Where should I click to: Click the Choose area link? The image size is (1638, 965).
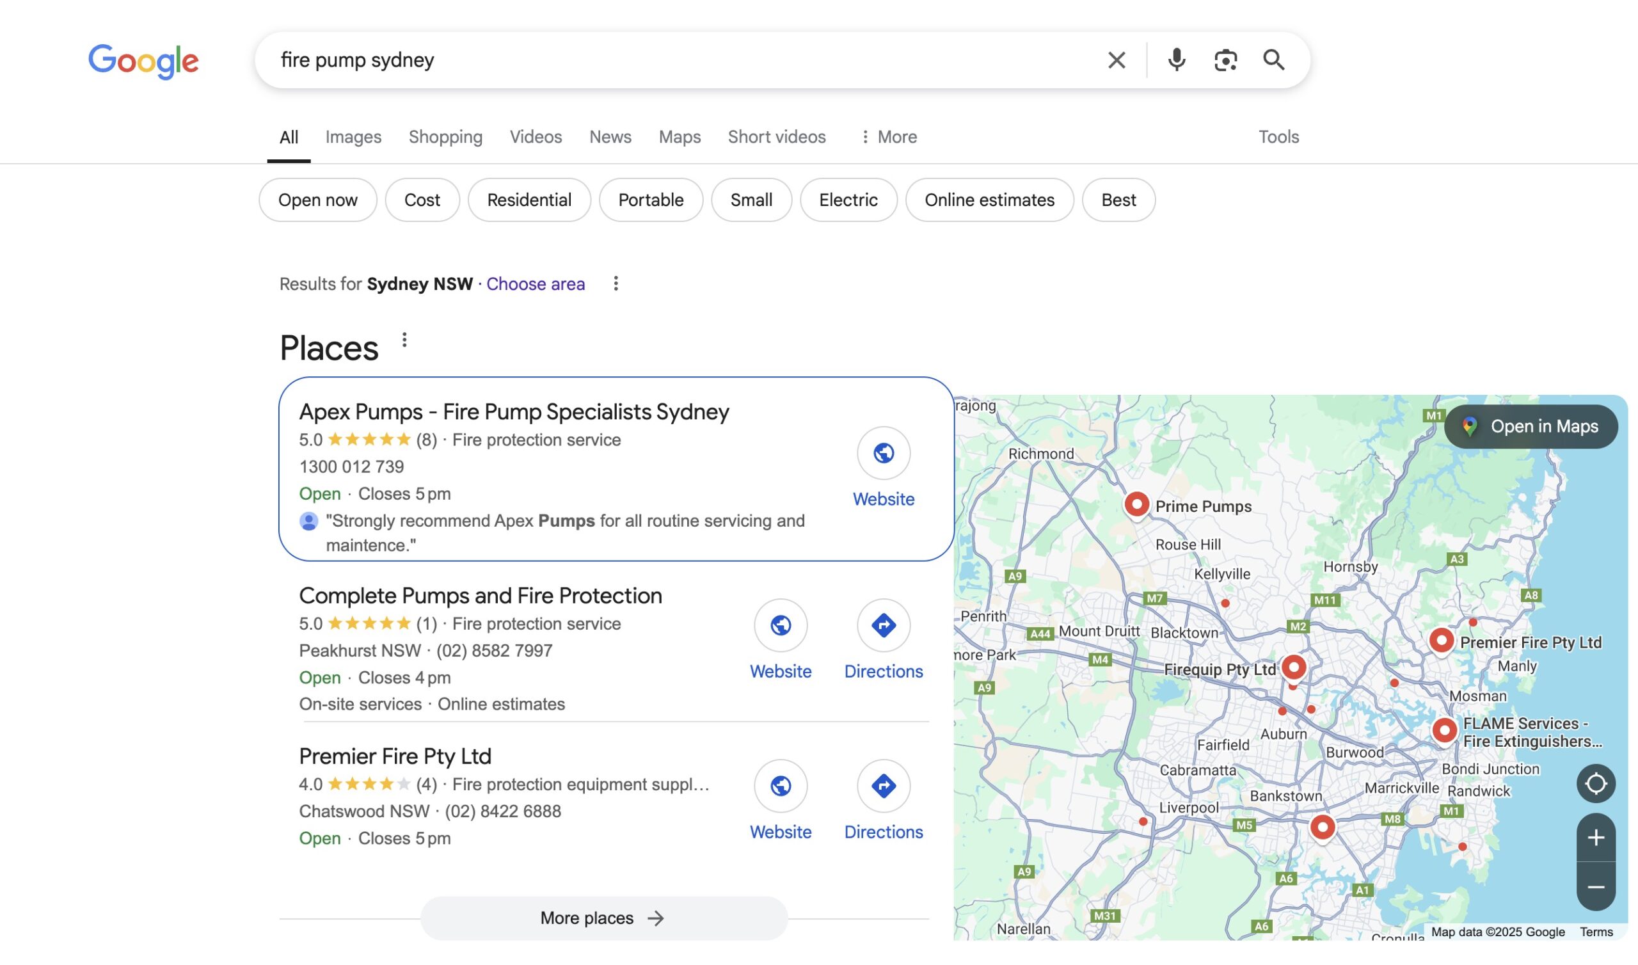[x=536, y=283]
